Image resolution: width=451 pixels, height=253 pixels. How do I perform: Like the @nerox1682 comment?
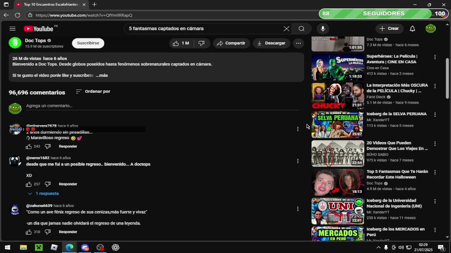(29, 184)
